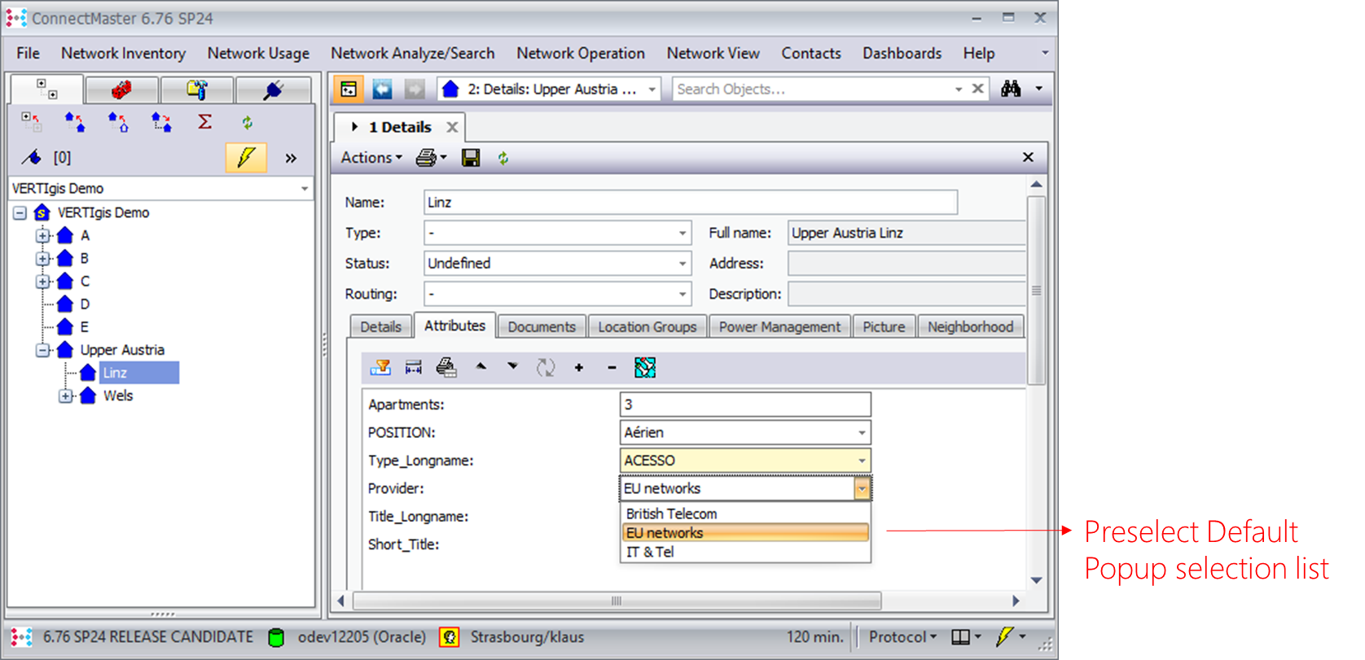The height and width of the screenshot is (660, 1365).
Task: Expand more tools with double chevron
Action: pyautogui.click(x=291, y=158)
